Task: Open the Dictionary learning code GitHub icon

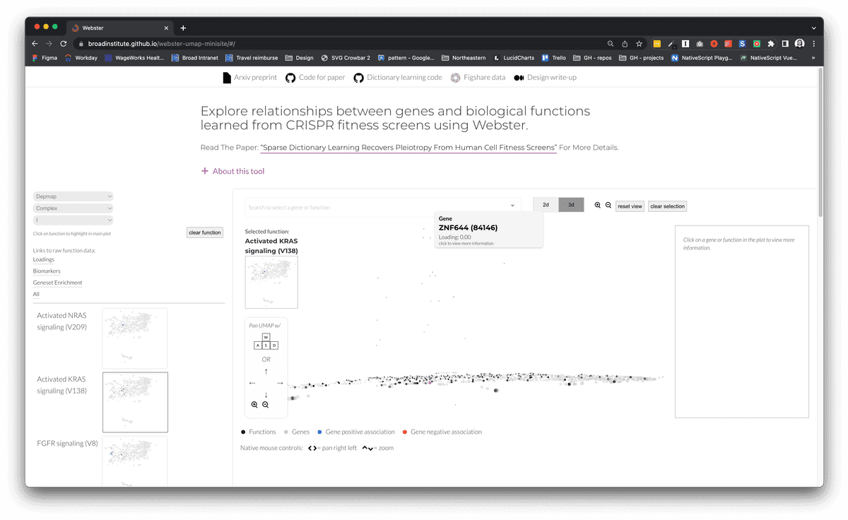Action: (358, 77)
